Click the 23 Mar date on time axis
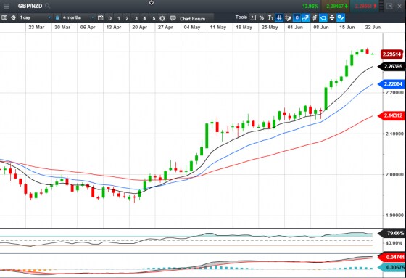Screen dimensions: 406x278 pos(36,28)
